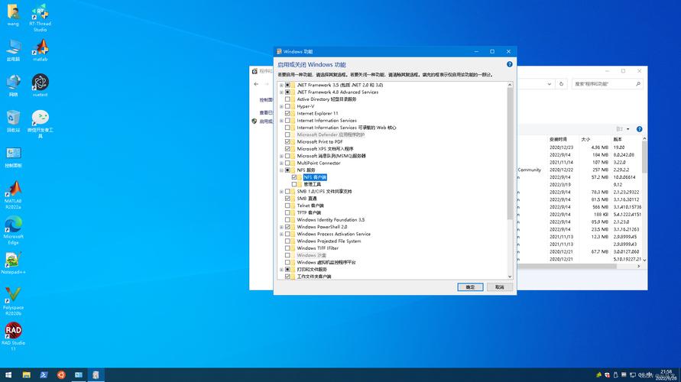This screenshot has width=681, height=382.
Task: Enable the TFTP client checkbox
Action: click(x=287, y=212)
